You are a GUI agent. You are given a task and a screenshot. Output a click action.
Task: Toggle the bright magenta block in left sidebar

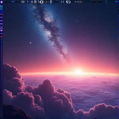click(1, 30)
